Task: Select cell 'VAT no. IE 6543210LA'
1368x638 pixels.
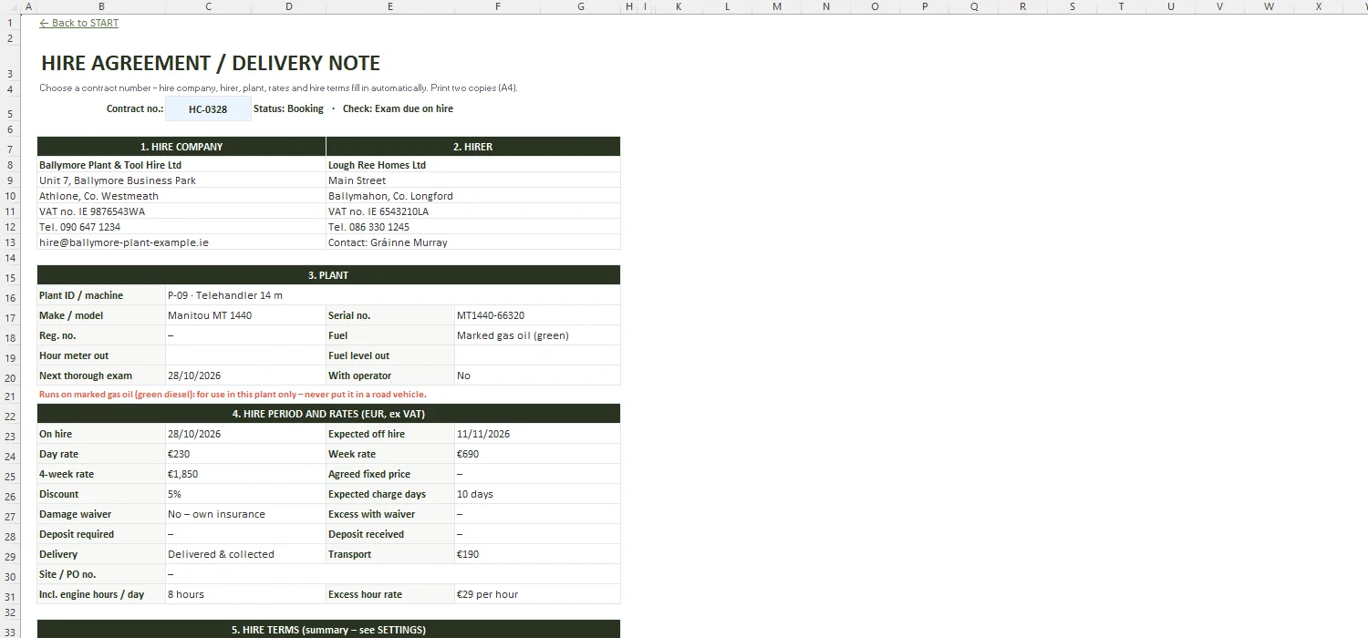Action: (x=473, y=211)
